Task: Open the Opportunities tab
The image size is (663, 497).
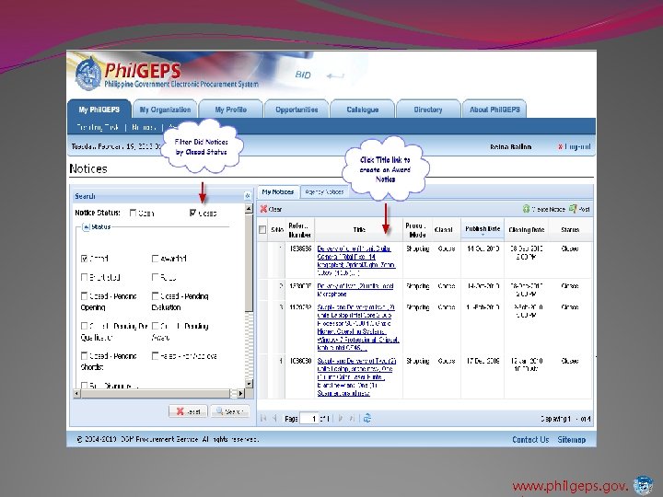Action: pos(297,110)
